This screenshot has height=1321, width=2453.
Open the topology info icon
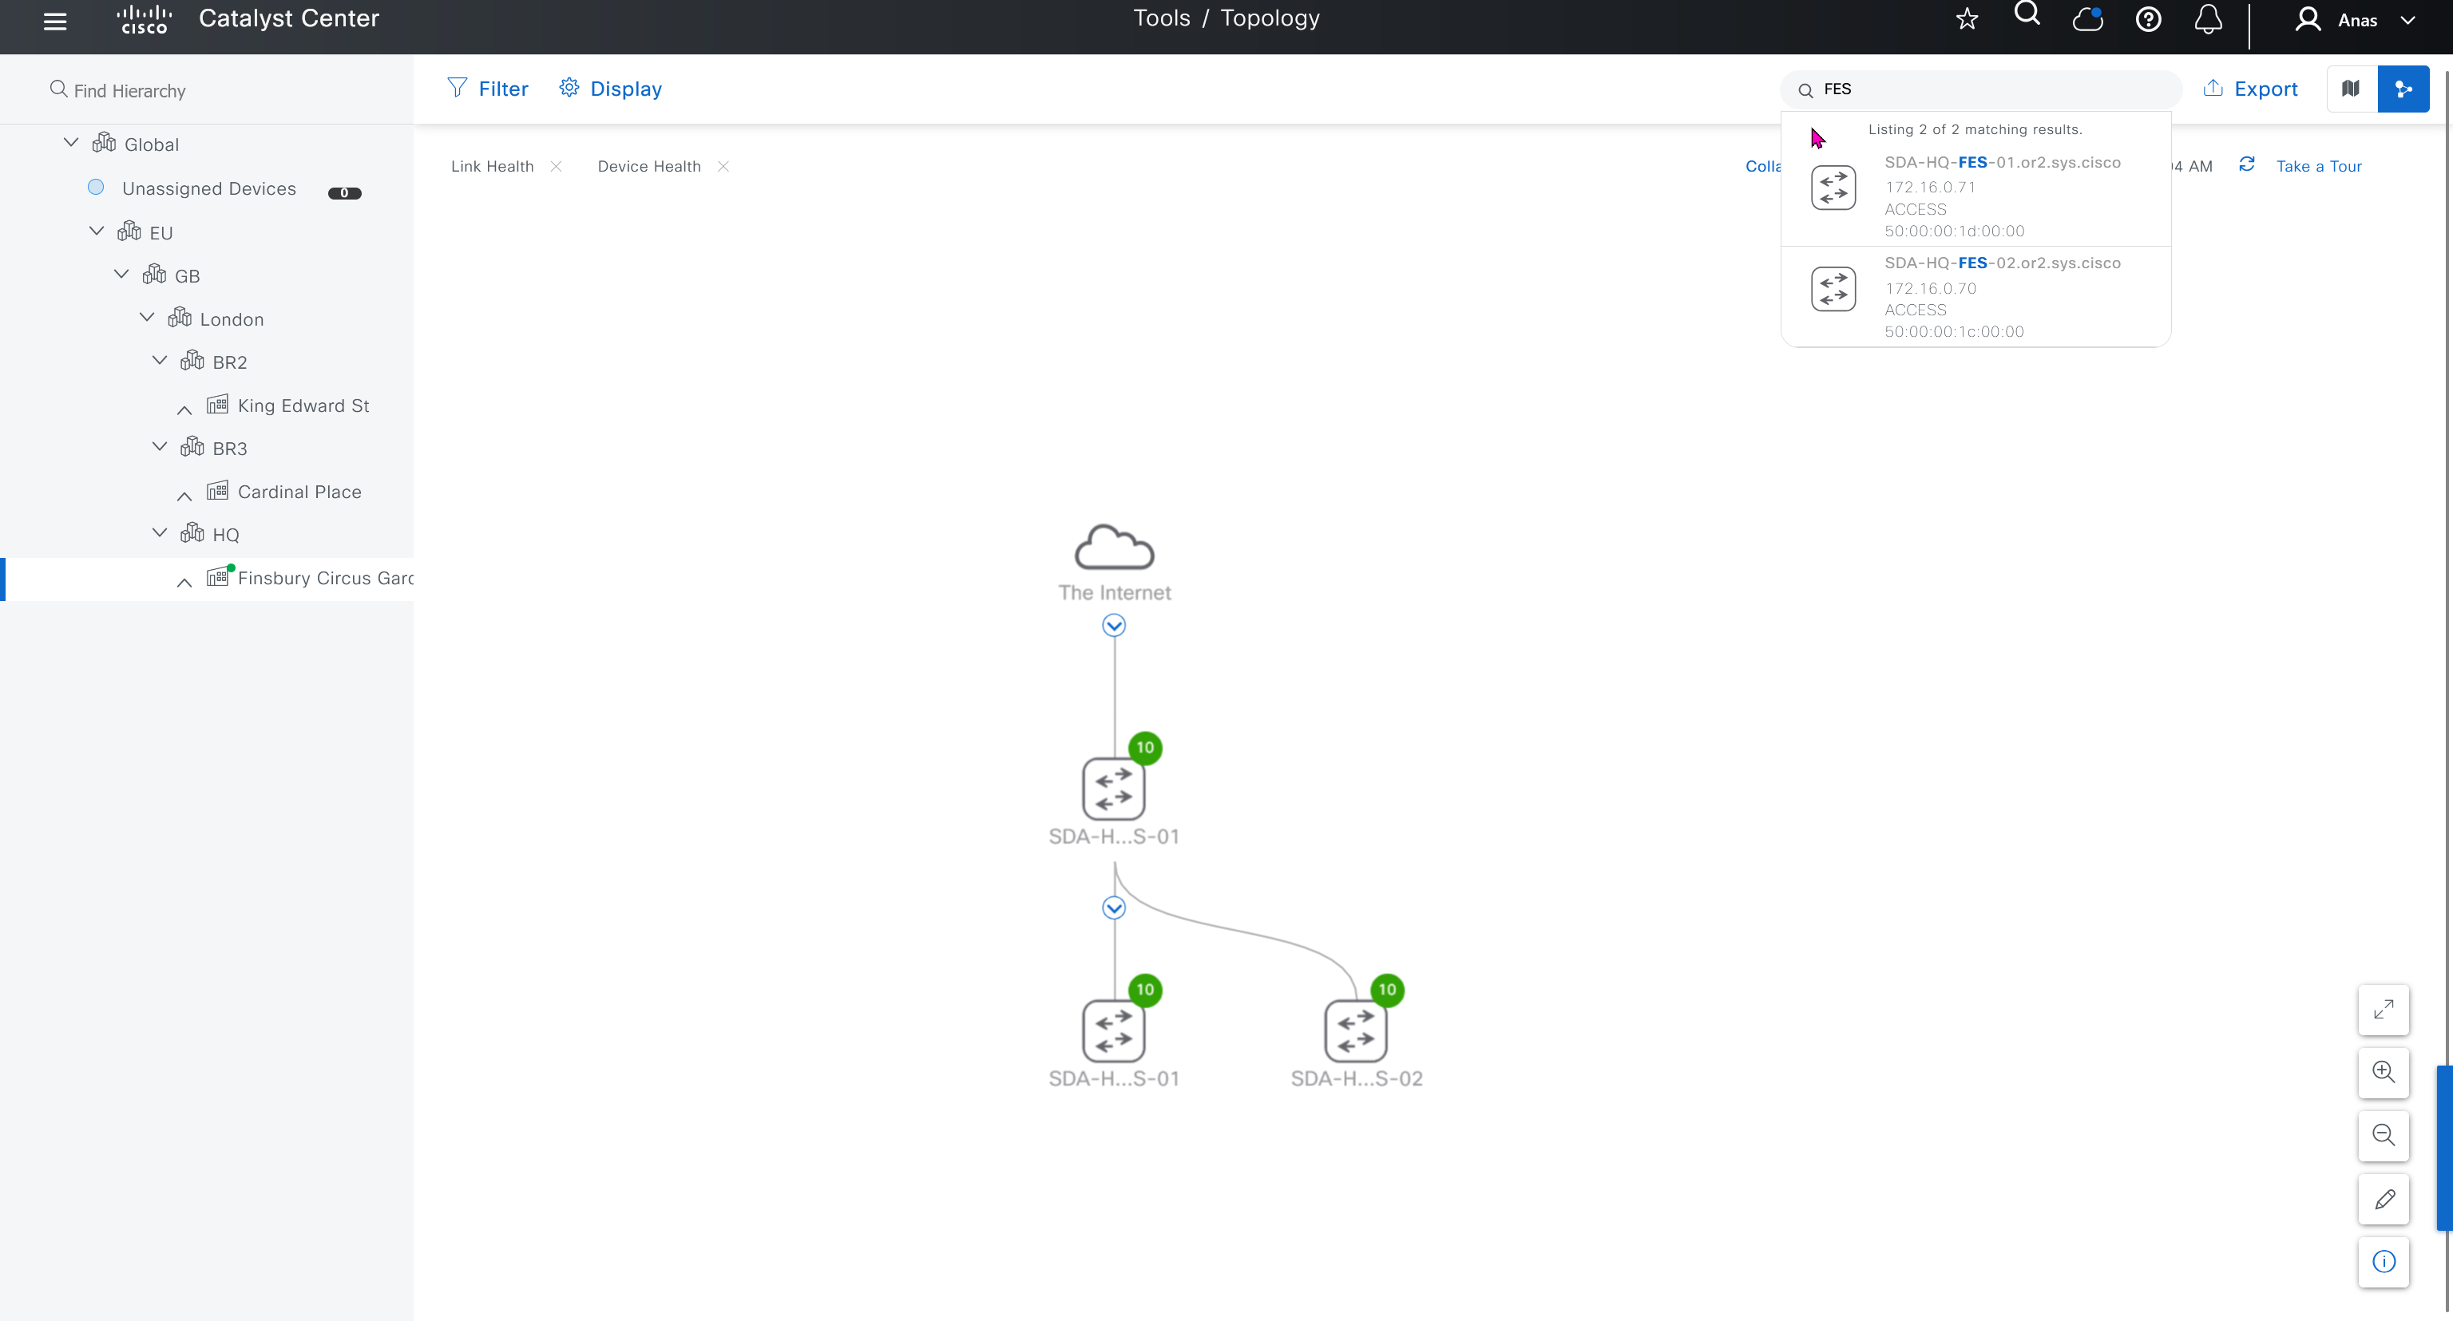[2384, 1262]
